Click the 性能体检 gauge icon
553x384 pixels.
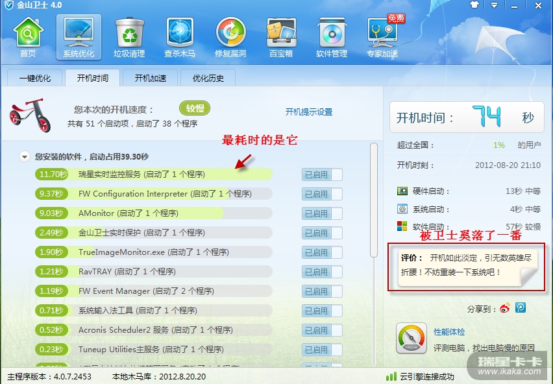tap(412, 338)
